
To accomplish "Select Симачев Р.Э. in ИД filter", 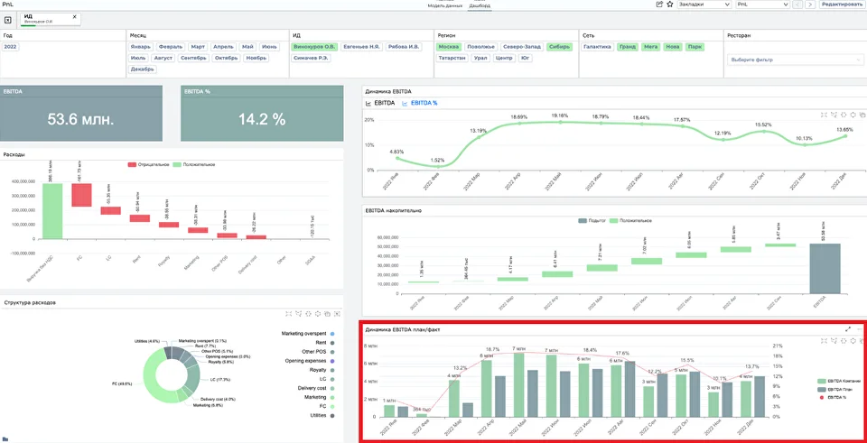I will point(312,58).
